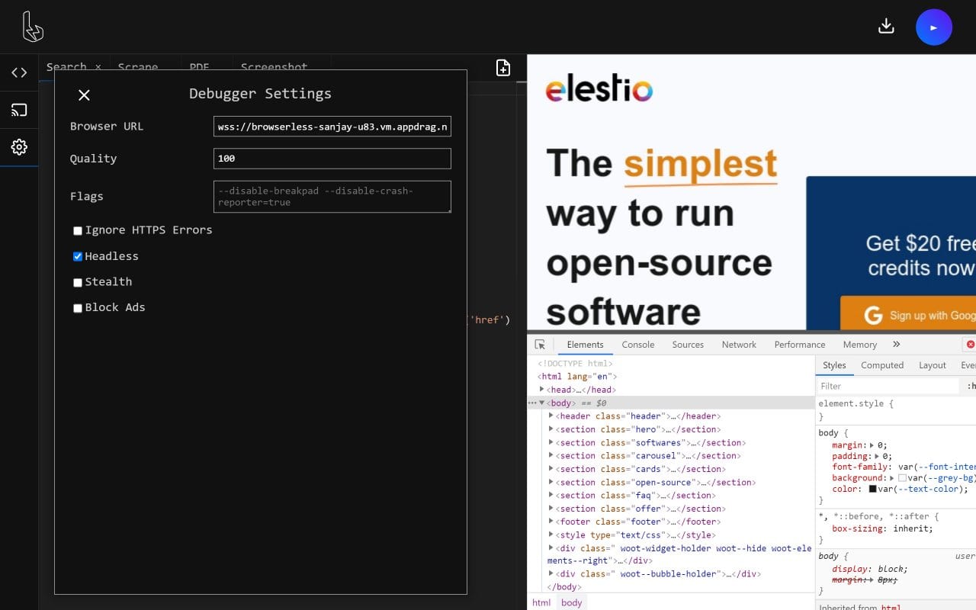Switch to the DevTools Console tab
Image resolution: width=976 pixels, height=610 pixels.
point(637,344)
